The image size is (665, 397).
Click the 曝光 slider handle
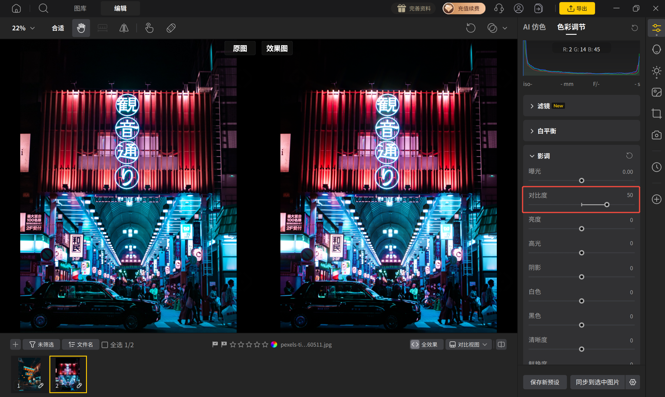point(581,181)
